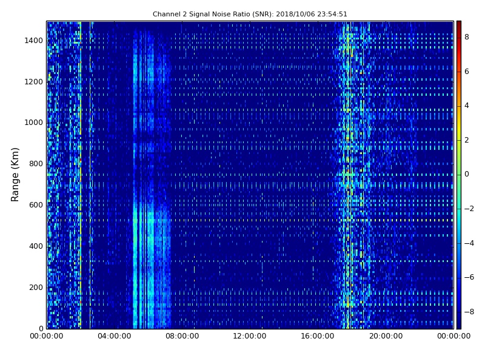Select the "Range (Km)" y-axis label
Screen dimensions: 485x364
15,175
